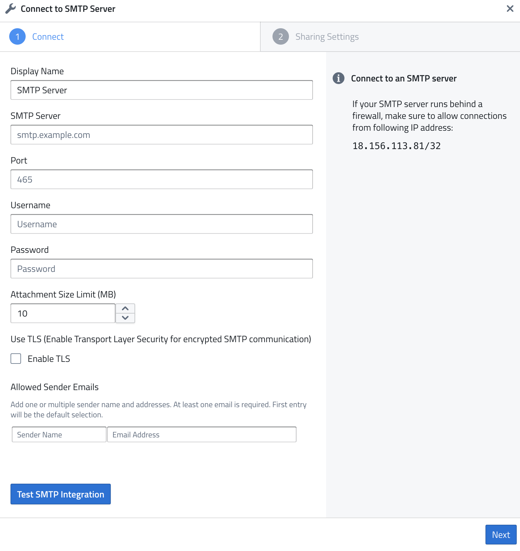
Task: Click the info icon beside SMTP help
Action: (338, 78)
